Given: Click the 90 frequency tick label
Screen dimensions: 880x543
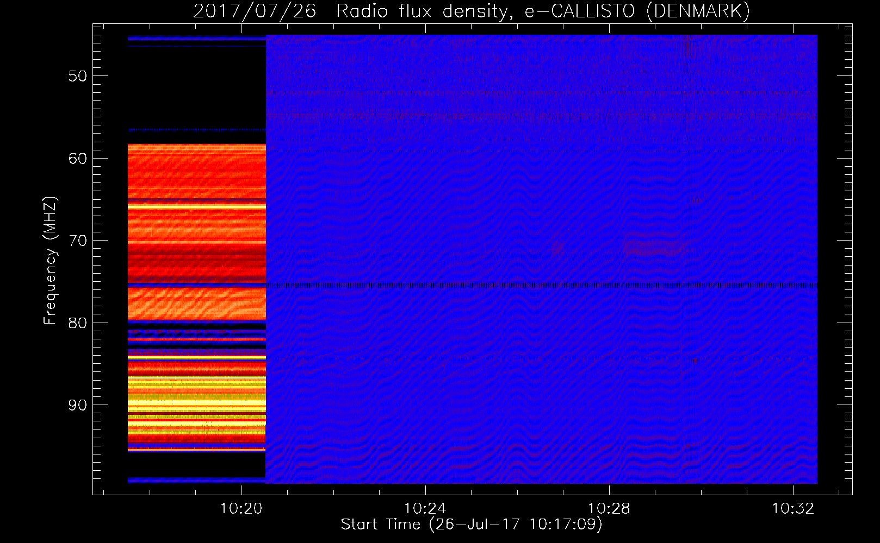Looking at the screenshot, I should pyautogui.click(x=78, y=405).
